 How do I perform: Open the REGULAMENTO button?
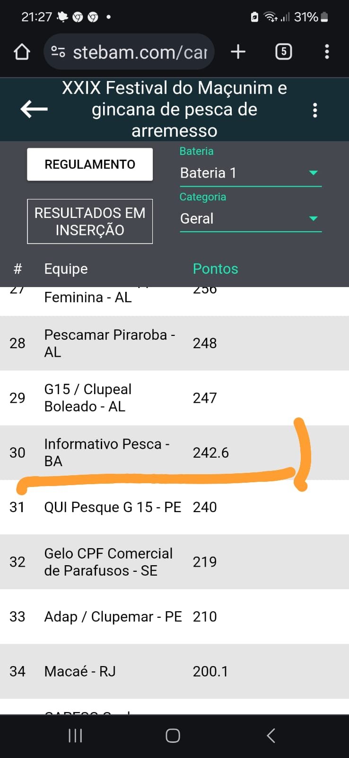tap(90, 164)
